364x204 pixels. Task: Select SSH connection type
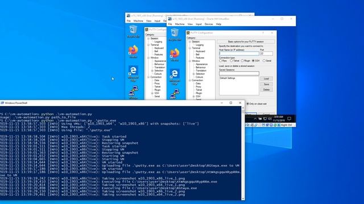(256, 61)
